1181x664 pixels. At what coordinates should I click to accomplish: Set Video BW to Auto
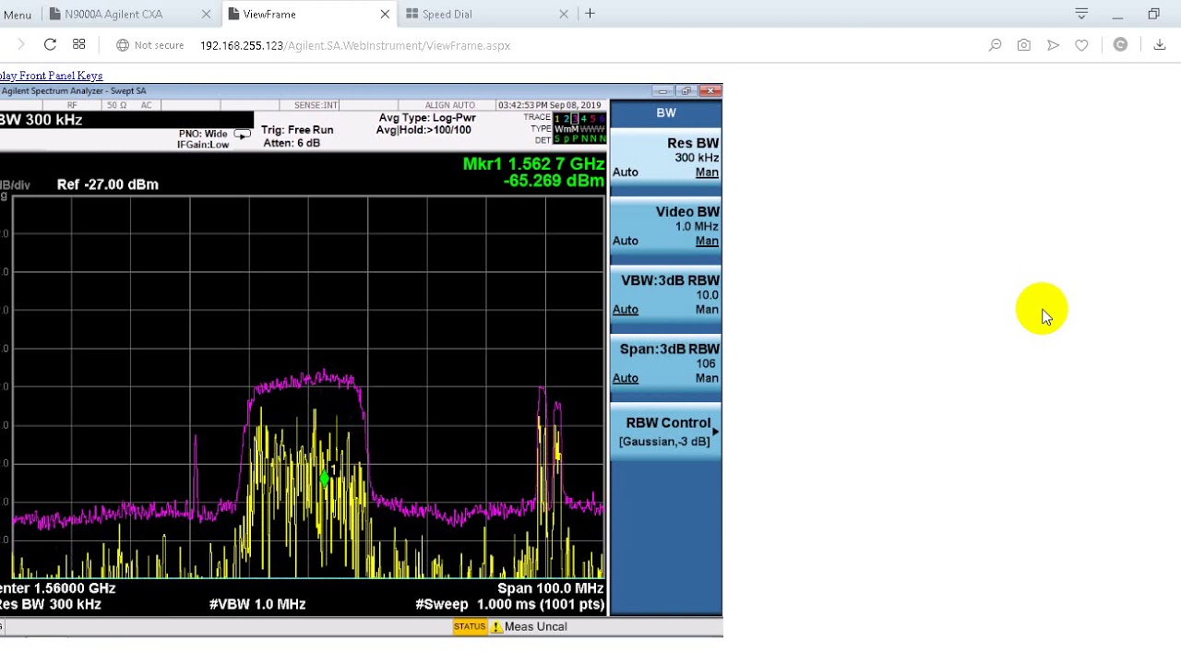pos(625,241)
